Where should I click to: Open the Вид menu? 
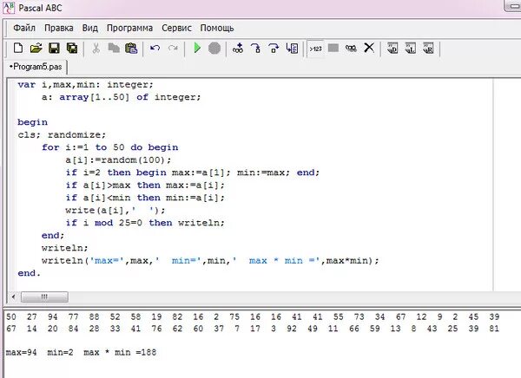click(x=90, y=28)
